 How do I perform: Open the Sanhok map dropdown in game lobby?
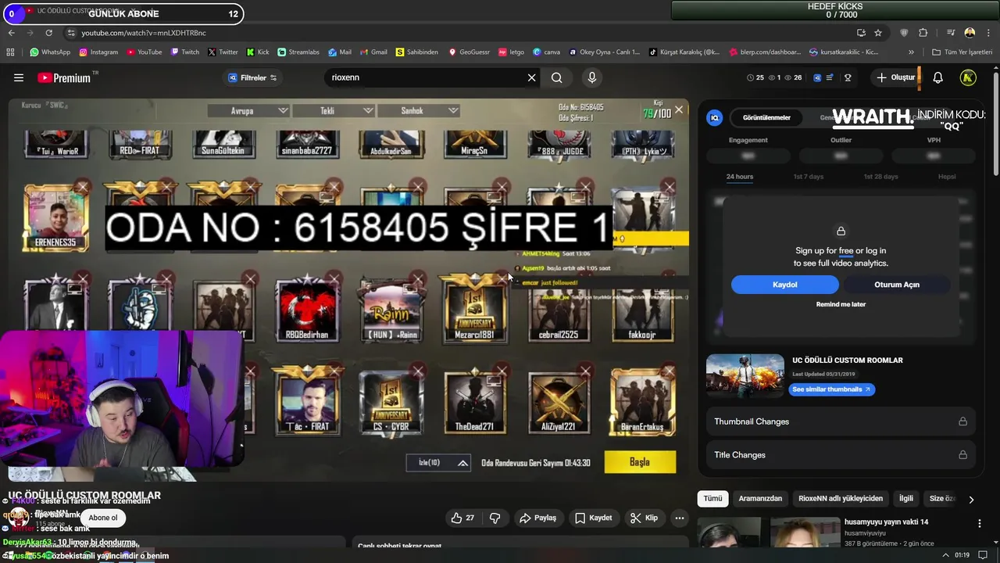[419, 111]
